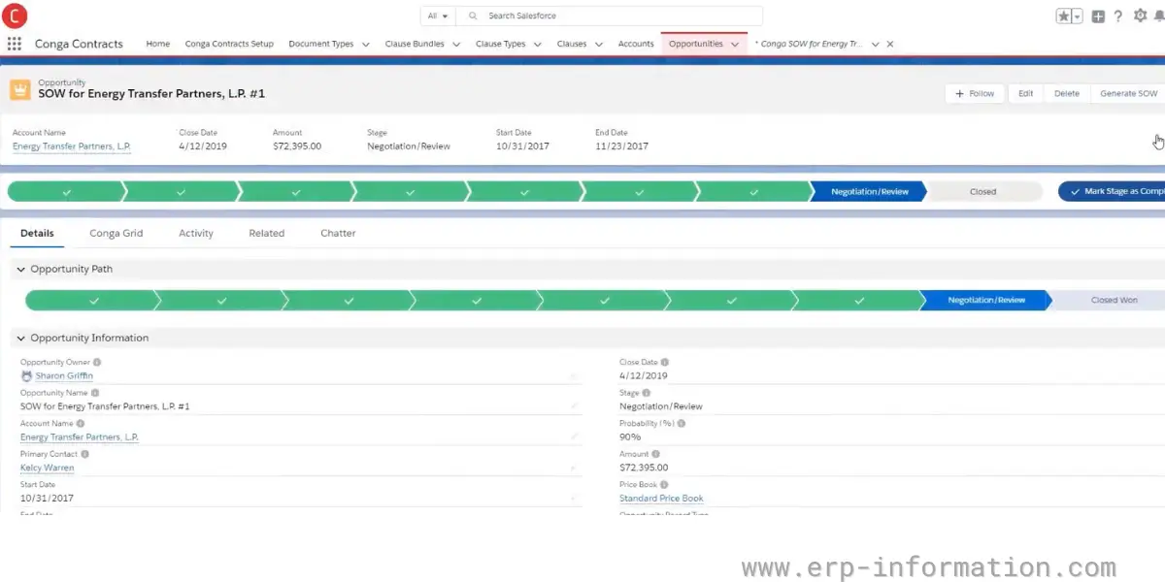The height and width of the screenshot is (582, 1165).
Task: Click the Edit button
Action: pos(1025,94)
